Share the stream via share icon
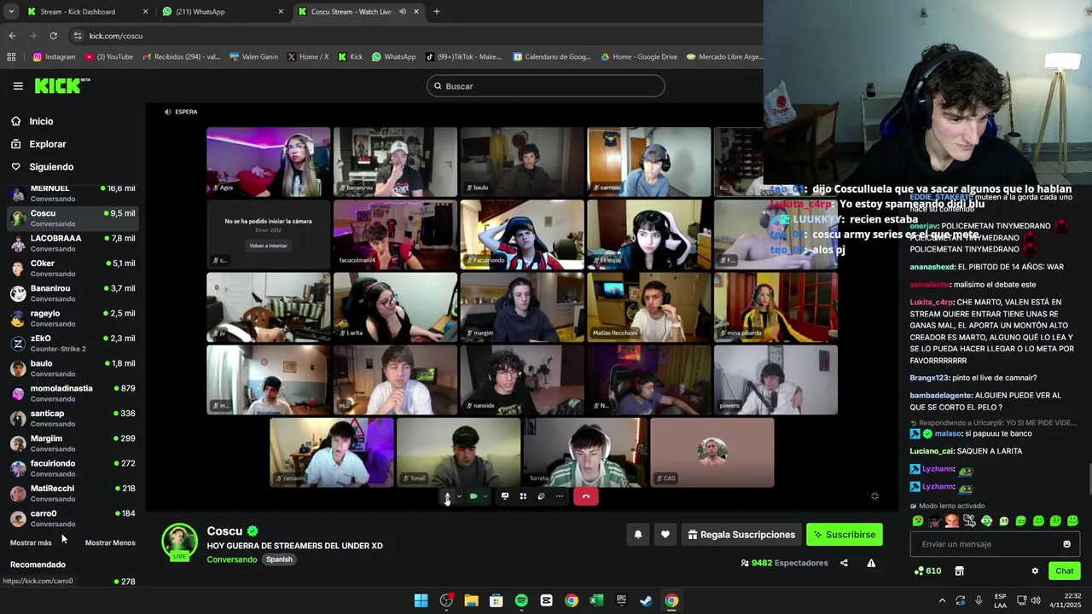This screenshot has height=614, width=1092. pos(844,563)
